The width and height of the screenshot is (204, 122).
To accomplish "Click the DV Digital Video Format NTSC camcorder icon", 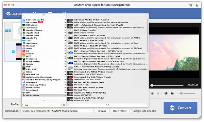I will [x=70, y=53].
